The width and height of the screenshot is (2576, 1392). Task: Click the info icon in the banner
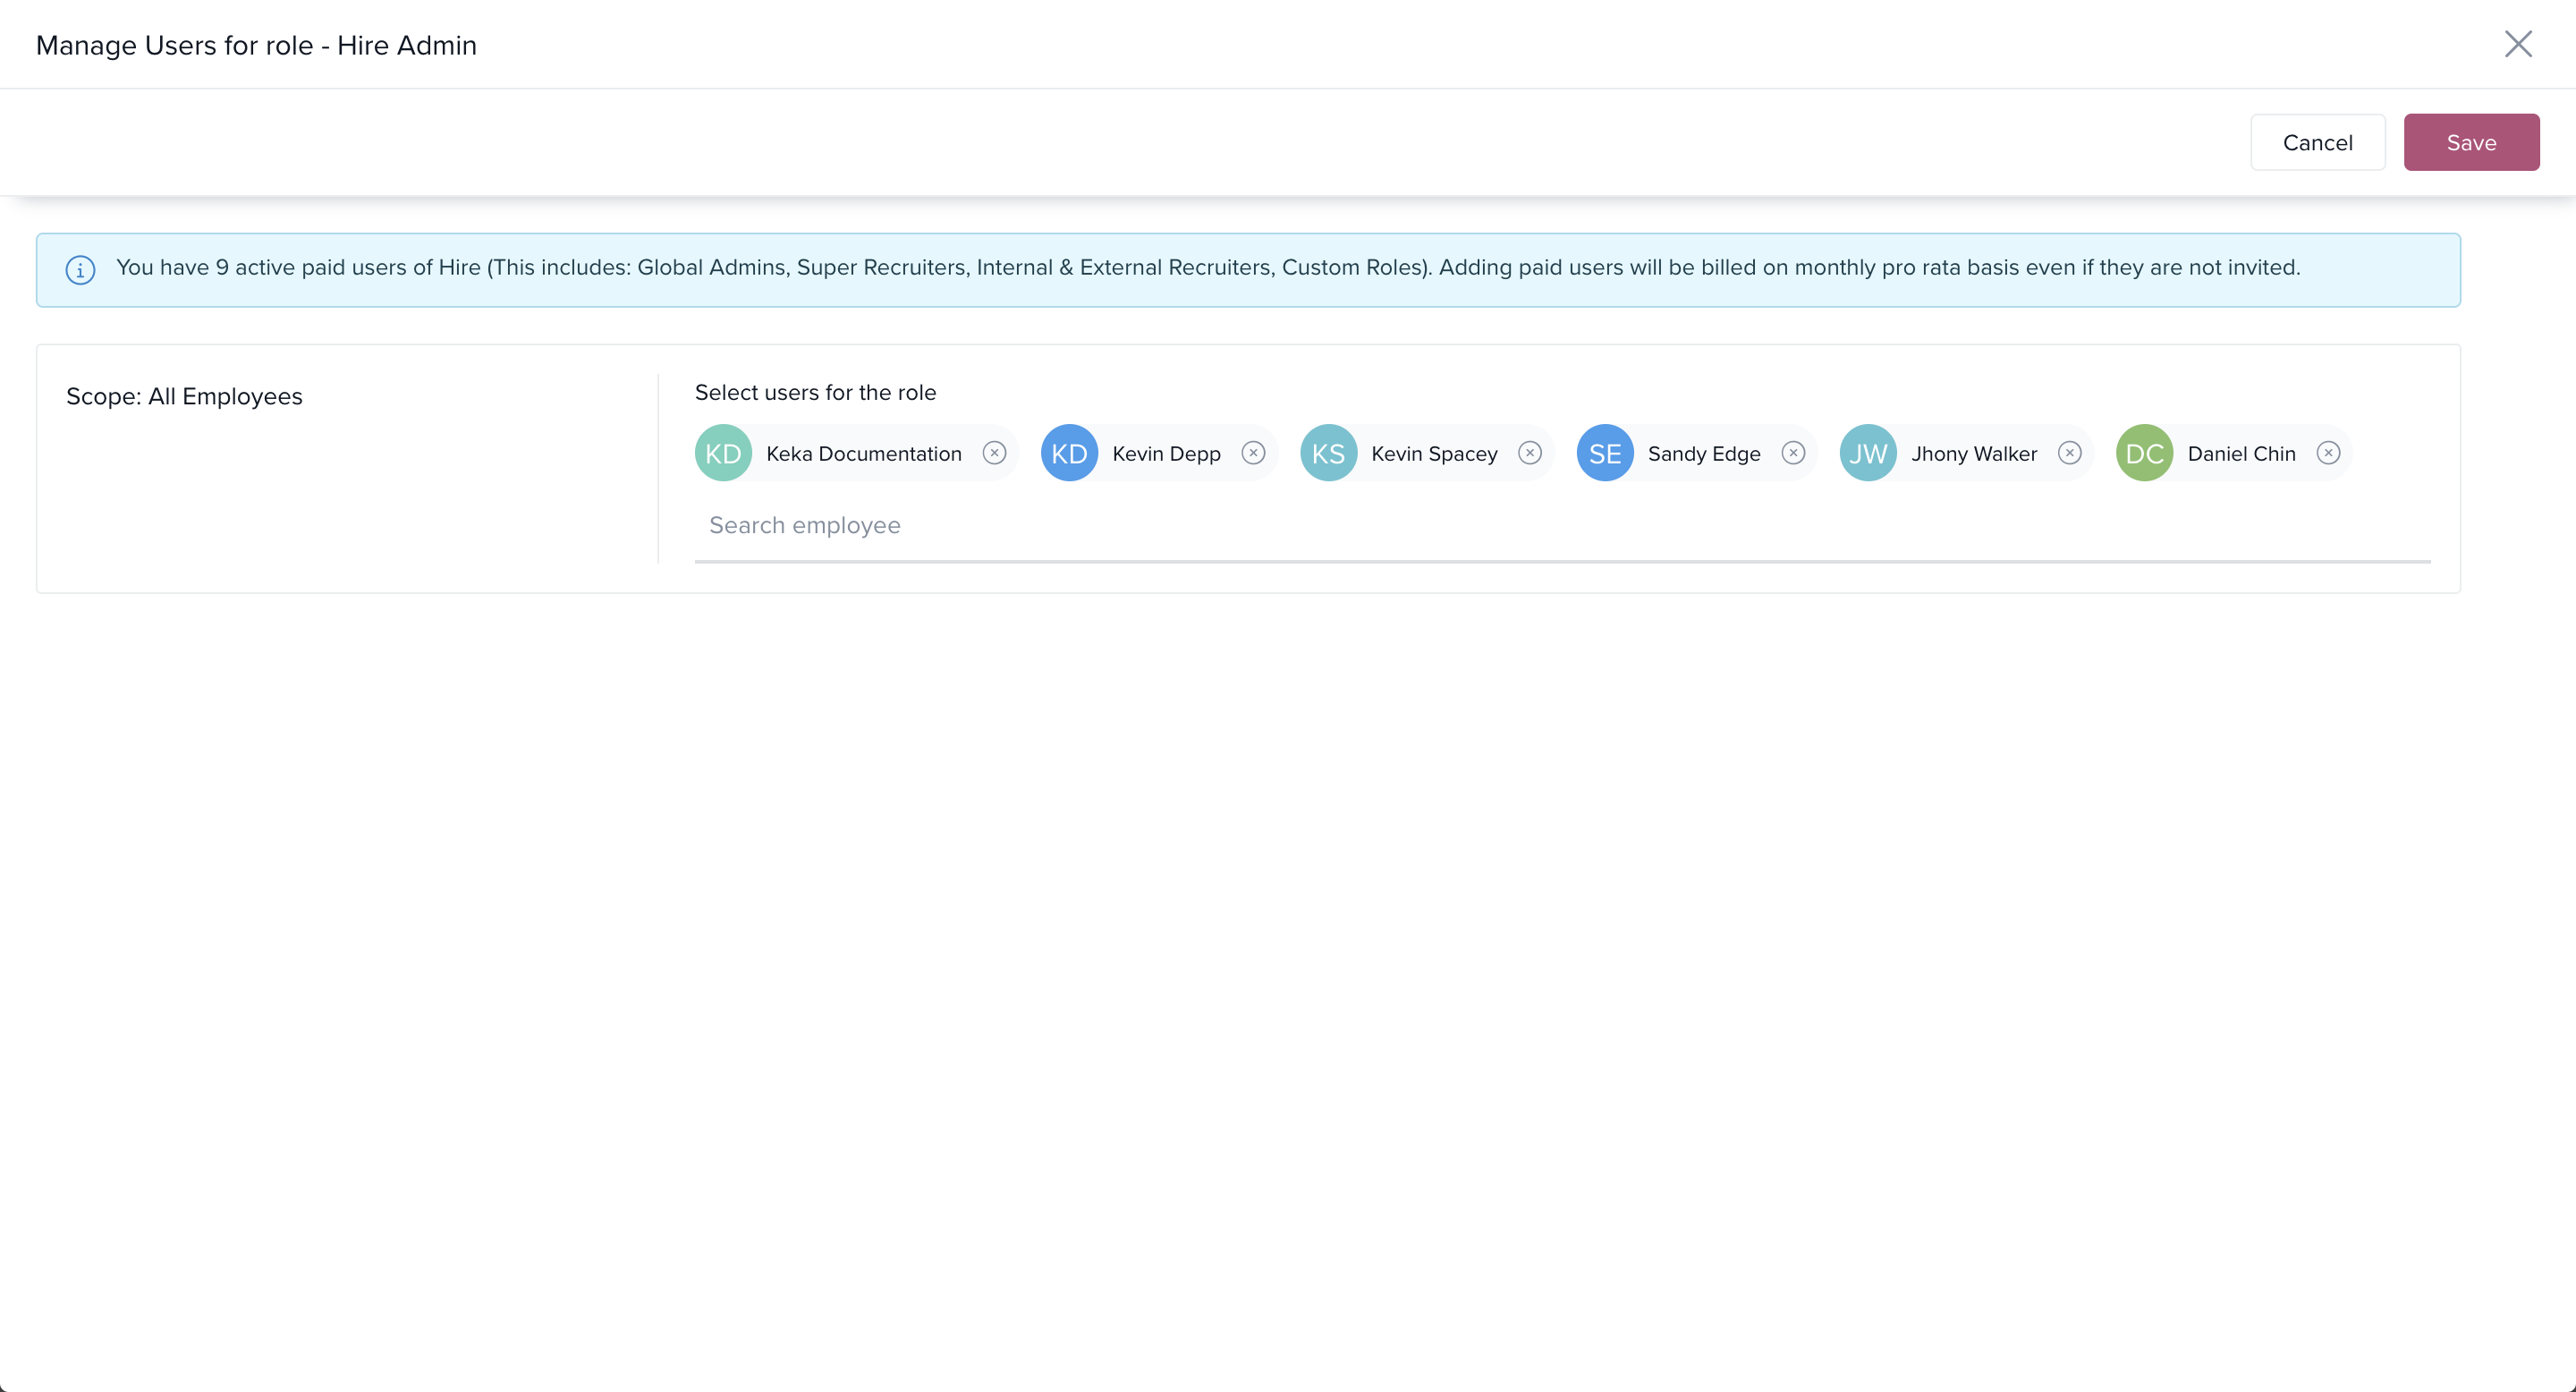pyautogui.click(x=80, y=269)
